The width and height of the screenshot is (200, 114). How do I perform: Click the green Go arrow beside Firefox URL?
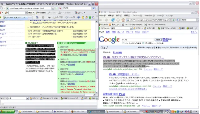coord(174,20)
